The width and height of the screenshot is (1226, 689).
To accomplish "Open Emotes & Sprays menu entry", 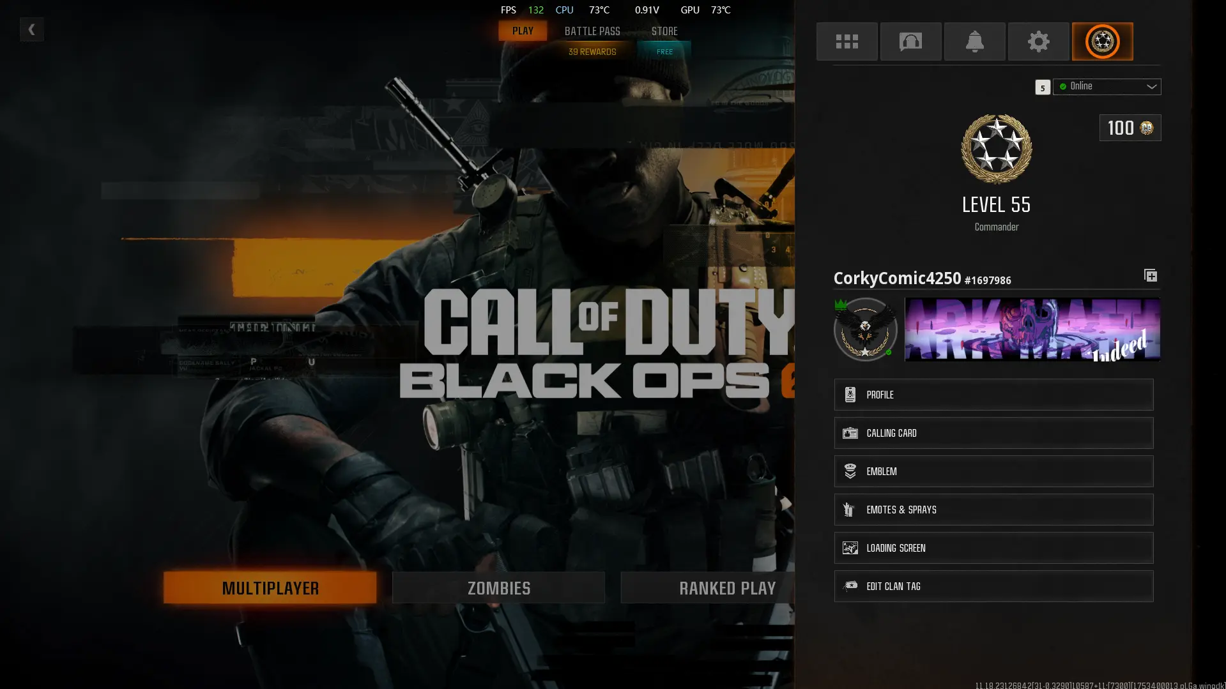I will [x=993, y=510].
